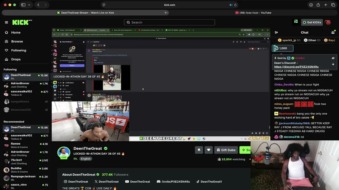Expand the pinned message with down arrow
Screen dimensions: 339x190
tap(333, 64)
